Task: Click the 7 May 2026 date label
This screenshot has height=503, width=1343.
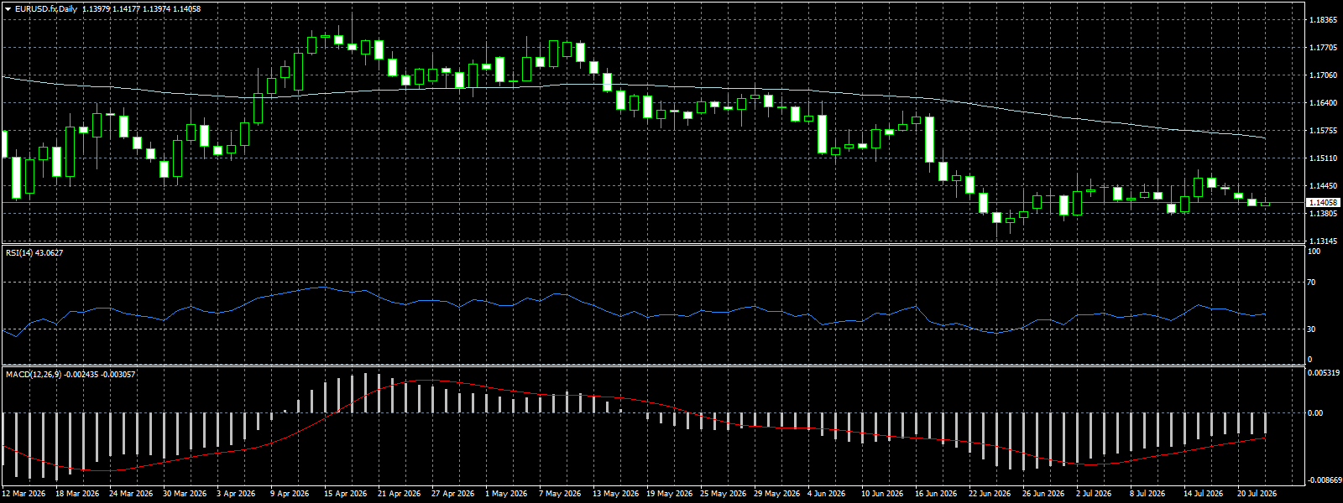Action: point(560,494)
